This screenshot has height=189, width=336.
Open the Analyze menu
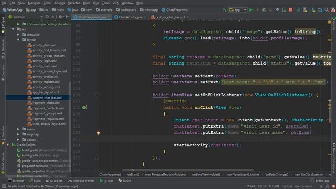coord(59,3)
